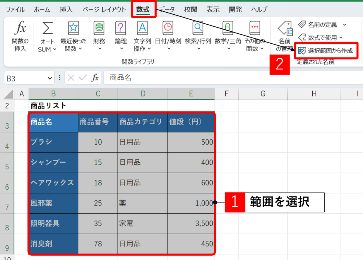Open the 論理 functions book icon
This screenshot has width=363, height=260.
tap(121, 28)
